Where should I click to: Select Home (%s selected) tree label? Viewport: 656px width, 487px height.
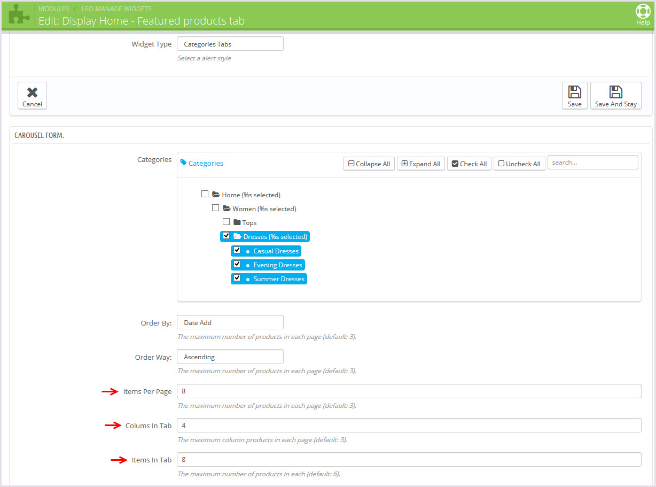coord(251,195)
